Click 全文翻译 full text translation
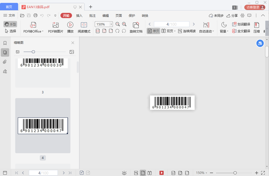The height and width of the screenshot is (176, 269). 241,31
